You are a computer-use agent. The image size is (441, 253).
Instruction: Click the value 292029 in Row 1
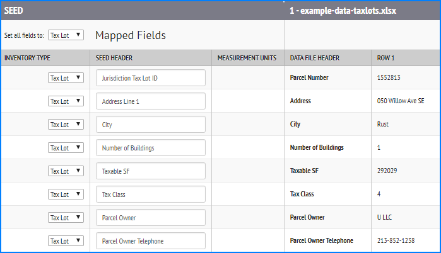387,171
